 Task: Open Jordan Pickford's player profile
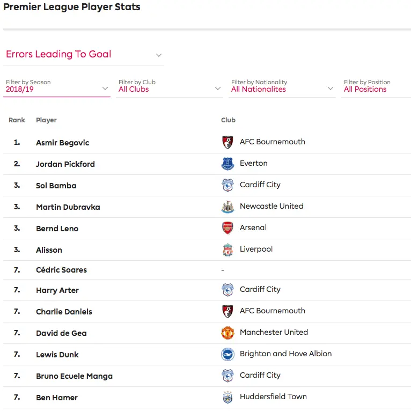click(65, 164)
